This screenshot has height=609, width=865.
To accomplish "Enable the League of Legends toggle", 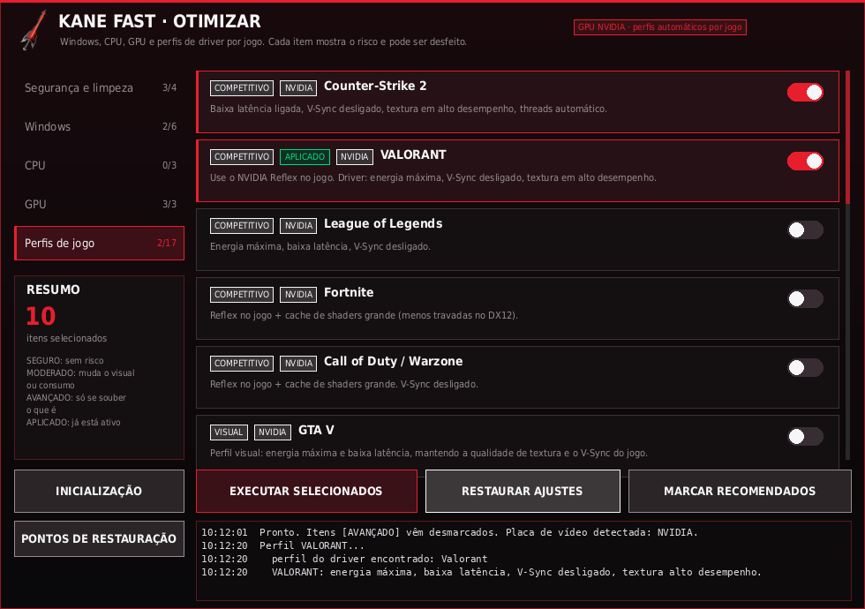I will (805, 230).
